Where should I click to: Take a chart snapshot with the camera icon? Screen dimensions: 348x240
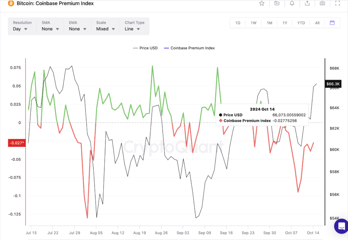point(322,3)
